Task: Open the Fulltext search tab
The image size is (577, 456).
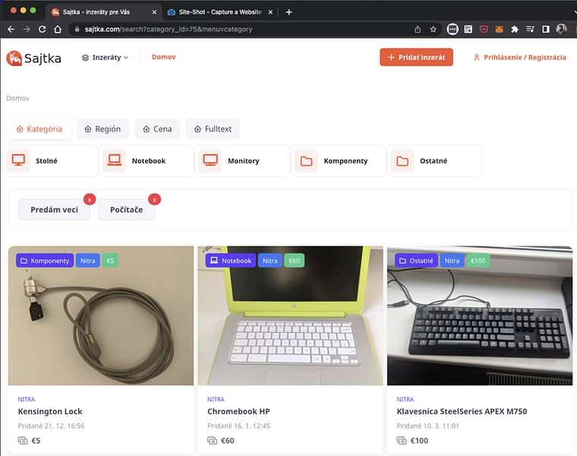Action: [213, 129]
